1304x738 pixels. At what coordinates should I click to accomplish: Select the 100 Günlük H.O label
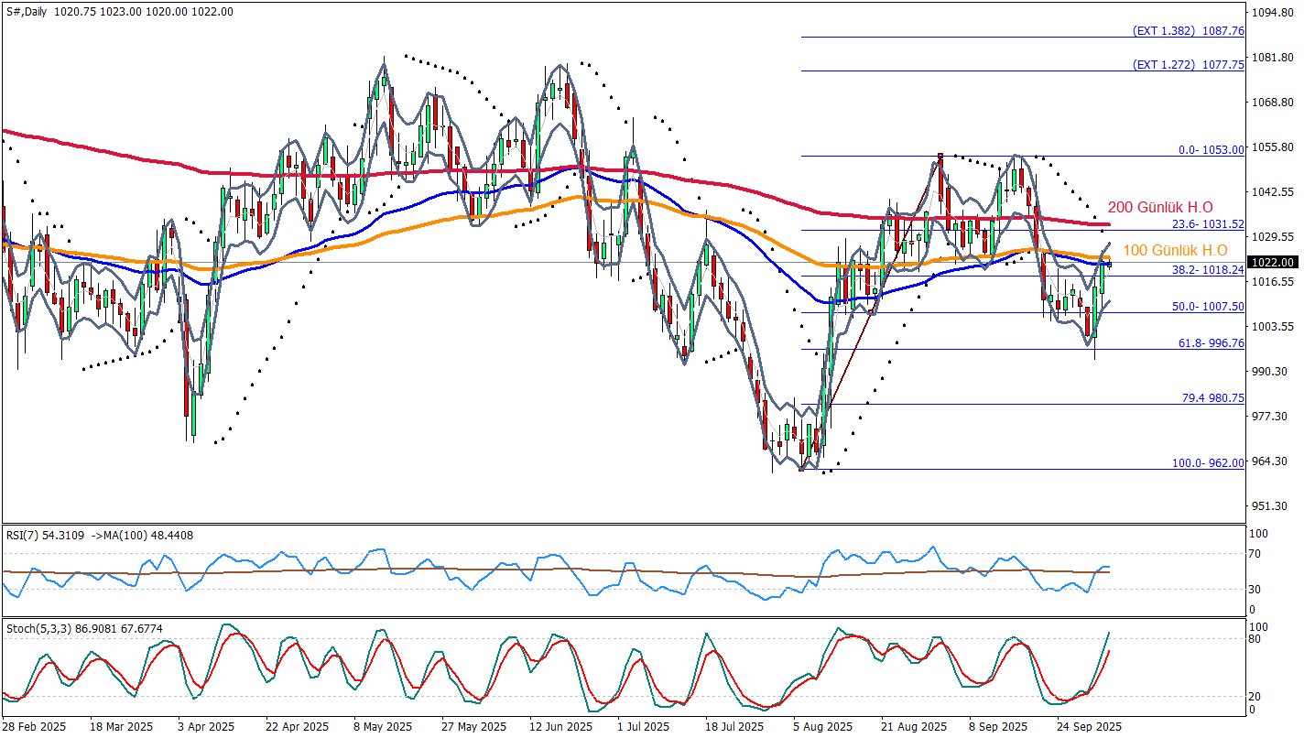[1174, 250]
